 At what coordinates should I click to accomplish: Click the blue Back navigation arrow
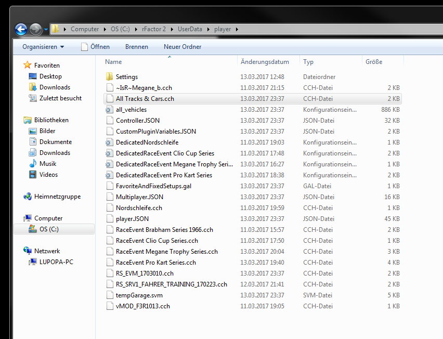click(21, 29)
